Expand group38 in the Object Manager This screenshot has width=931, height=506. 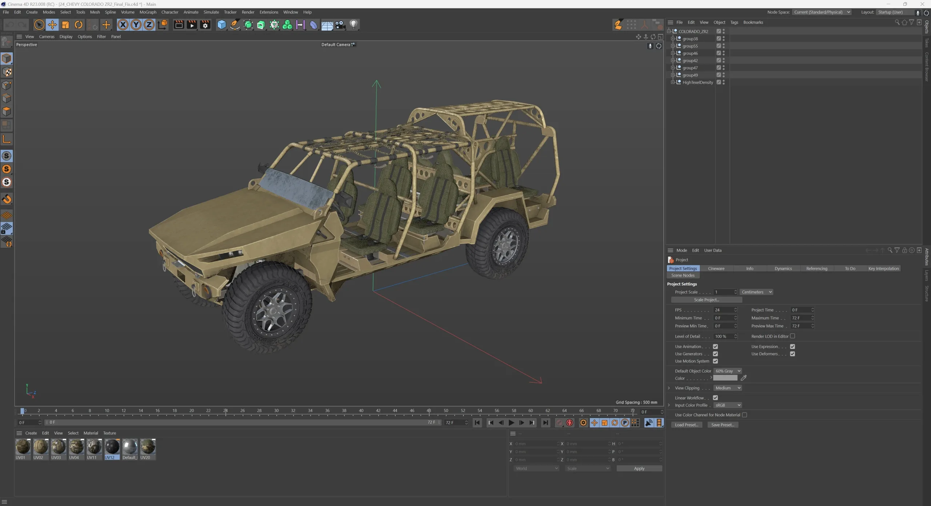[x=673, y=39]
